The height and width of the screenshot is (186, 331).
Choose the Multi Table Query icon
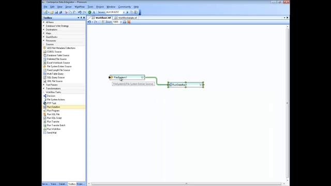[45, 74]
